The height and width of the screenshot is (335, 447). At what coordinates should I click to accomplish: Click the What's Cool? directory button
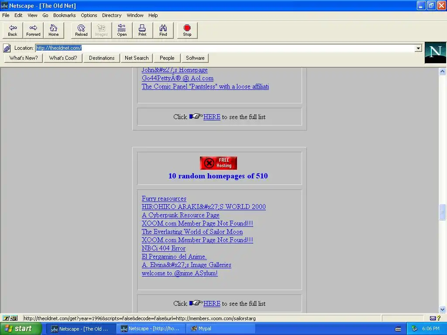63,58
